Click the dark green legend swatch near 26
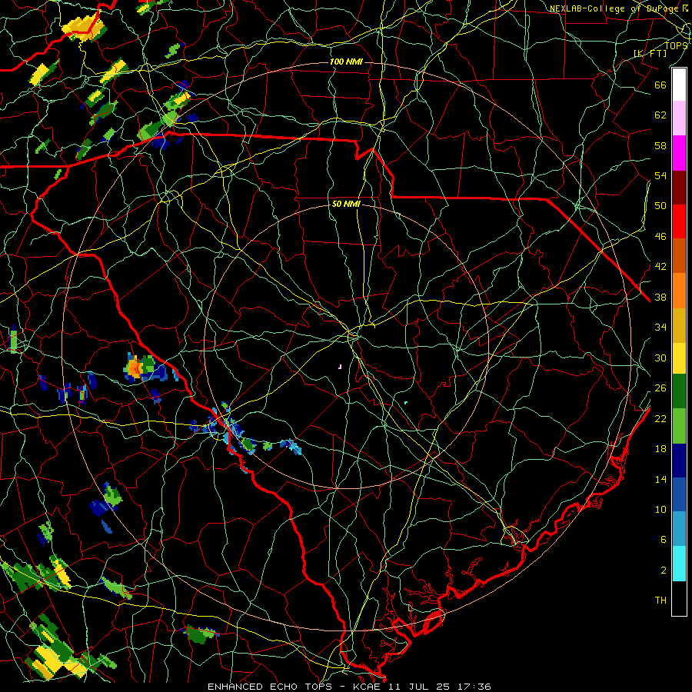Screen dimensions: 692x692 tap(679, 391)
